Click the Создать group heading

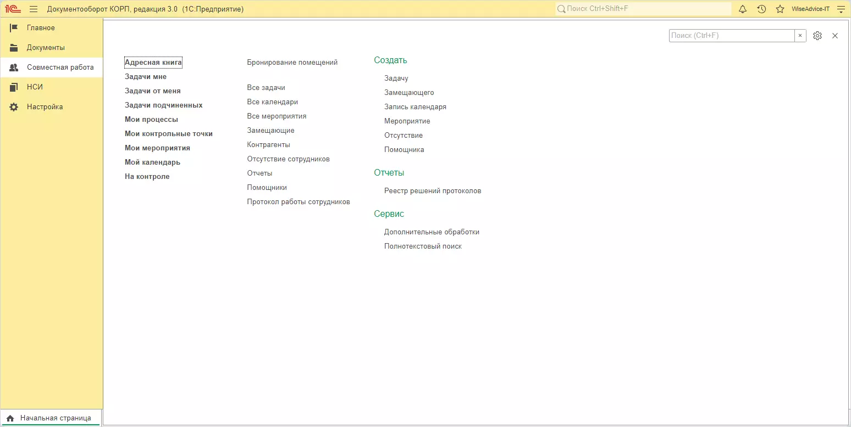(x=390, y=60)
